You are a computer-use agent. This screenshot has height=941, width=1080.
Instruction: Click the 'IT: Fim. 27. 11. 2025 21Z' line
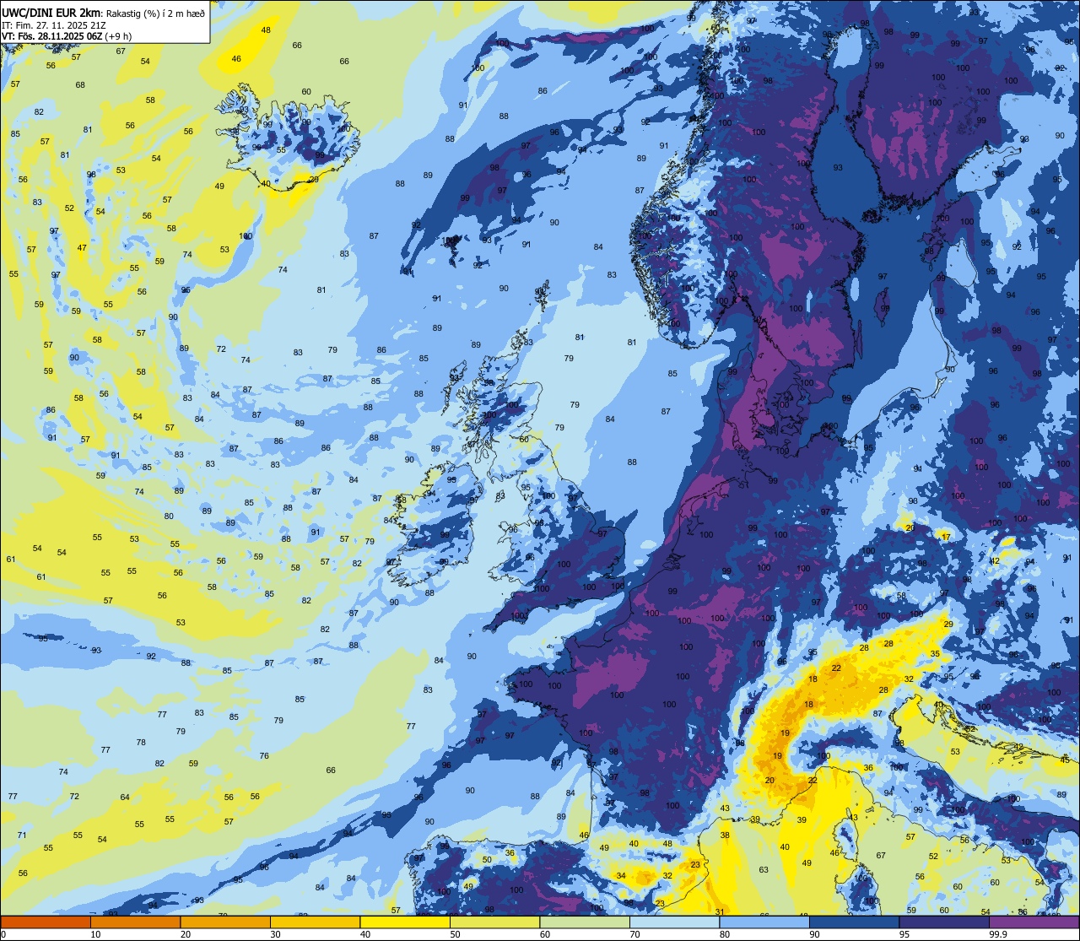point(54,25)
